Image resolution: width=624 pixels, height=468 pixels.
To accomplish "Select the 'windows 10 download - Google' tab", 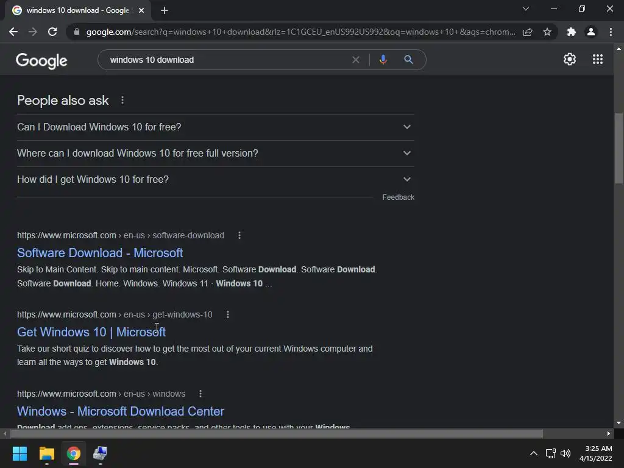I will [x=77, y=10].
